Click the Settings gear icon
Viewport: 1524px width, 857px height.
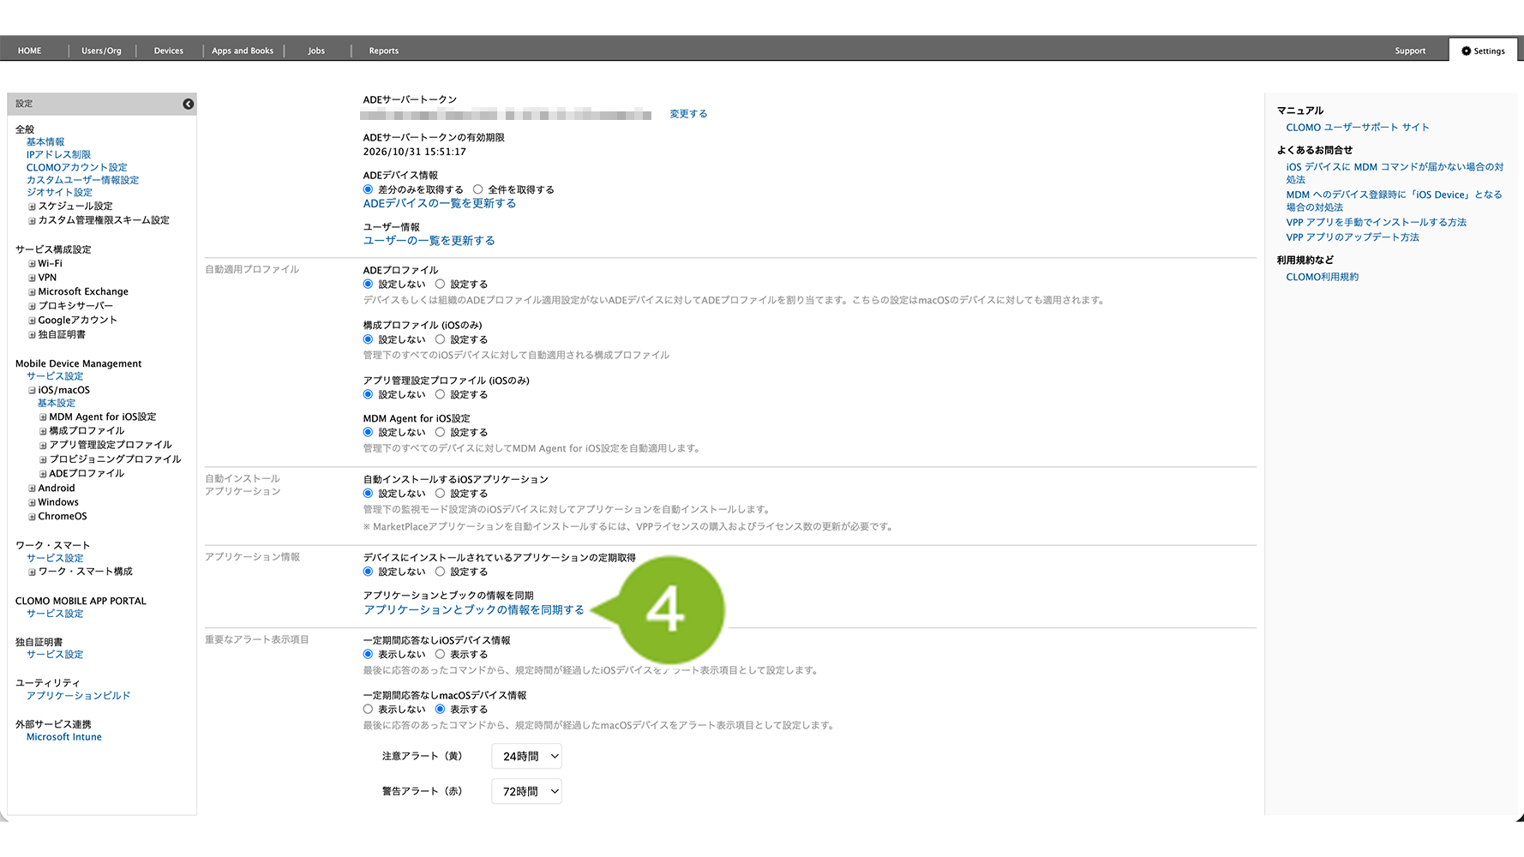tap(1466, 51)
